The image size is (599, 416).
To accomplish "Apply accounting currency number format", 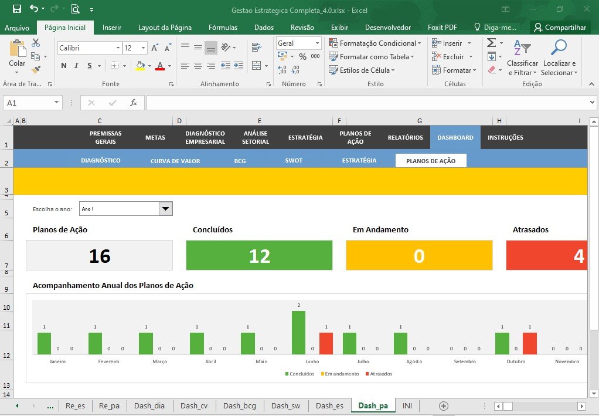I will [283, 56].
